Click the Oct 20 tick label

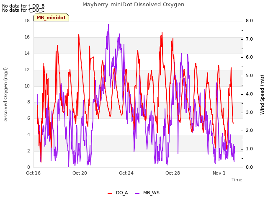coord(80,173)
